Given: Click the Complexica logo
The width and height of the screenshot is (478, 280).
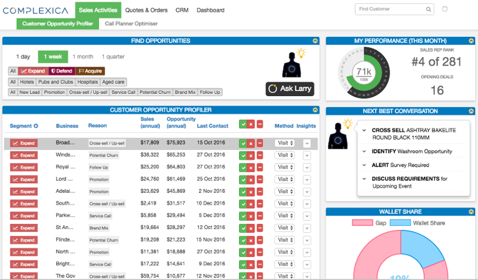Looking at the screenshot, I should click(x=36, y=11).
